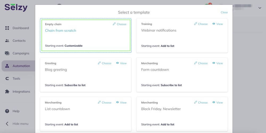The height and width of the screenshot is (133, 266).
Task: Click pencil icon on Empty chain card
Action: (114, 24)
